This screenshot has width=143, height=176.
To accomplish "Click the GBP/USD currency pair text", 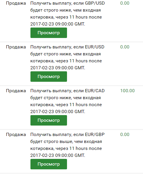I will pyautogui.click(x=95, y=3).
